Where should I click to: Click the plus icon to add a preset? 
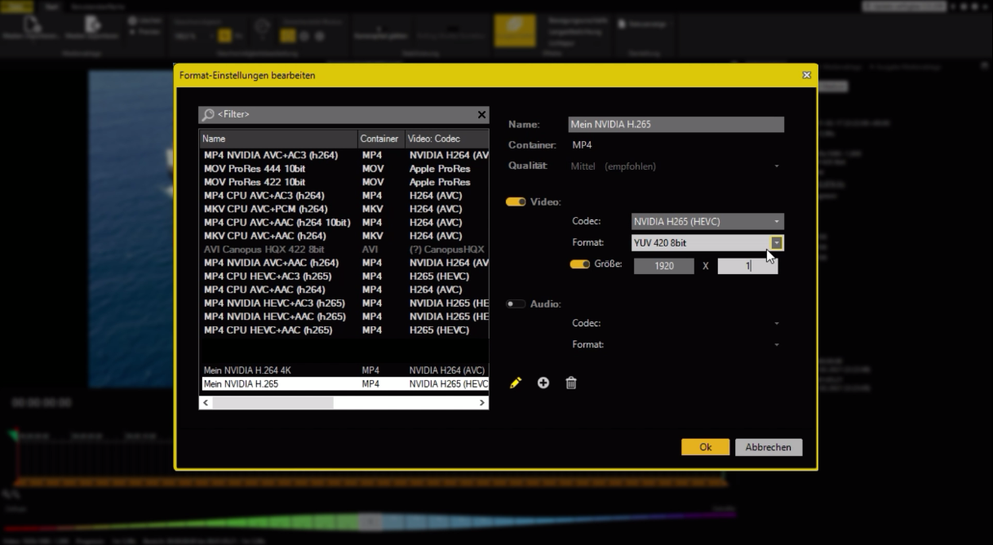pyautogui.click(x=543, y=382)
